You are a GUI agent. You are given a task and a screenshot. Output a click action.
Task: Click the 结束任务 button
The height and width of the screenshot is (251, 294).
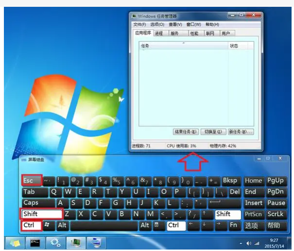185,132
